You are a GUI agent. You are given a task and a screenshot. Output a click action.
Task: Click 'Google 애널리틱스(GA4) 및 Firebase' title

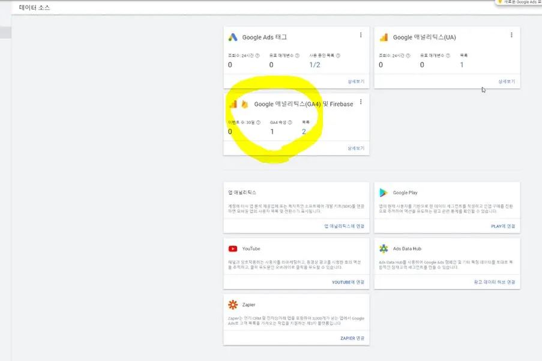(x=304, y=104)
